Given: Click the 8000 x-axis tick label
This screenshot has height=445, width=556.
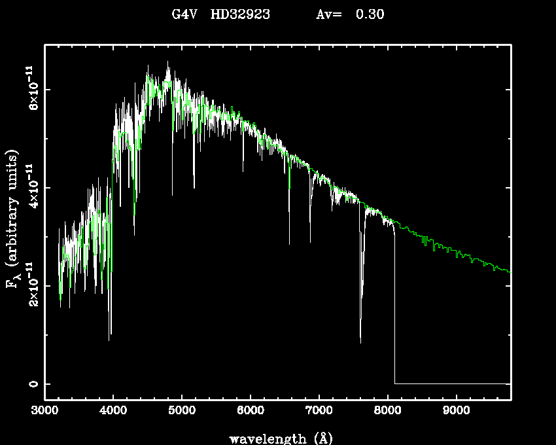Looking at the screenshot, I should click(x=387, y=411).
